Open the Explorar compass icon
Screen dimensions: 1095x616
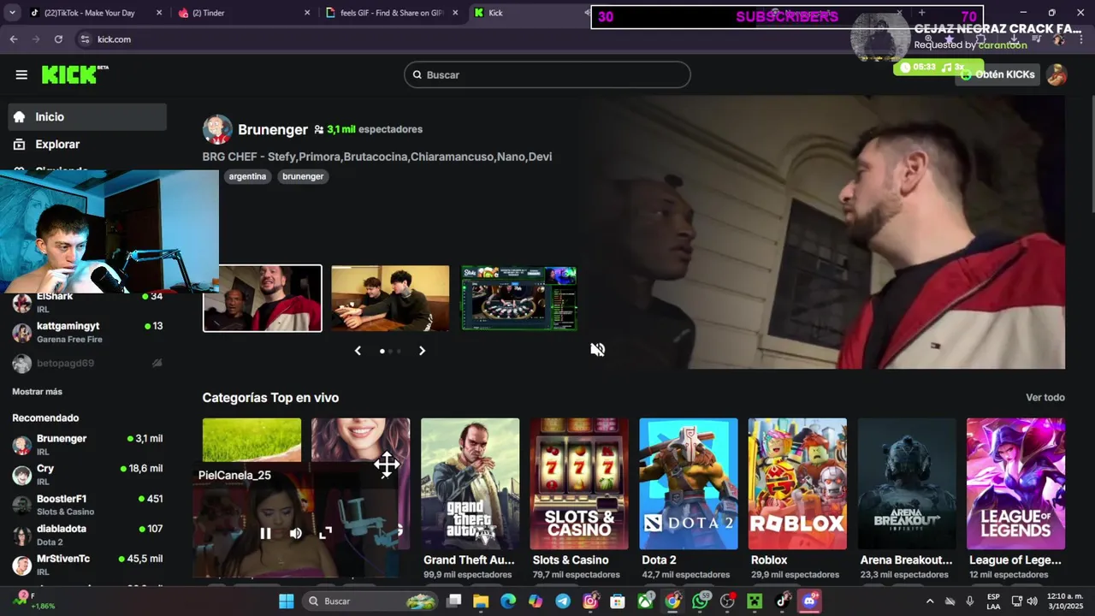pyautogui.click(x=20, y=145)
